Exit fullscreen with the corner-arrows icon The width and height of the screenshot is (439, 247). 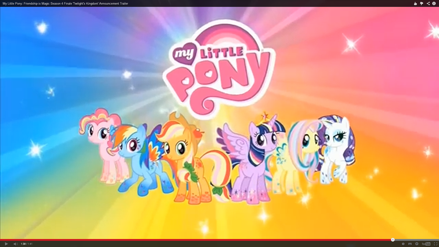(435, 244)
